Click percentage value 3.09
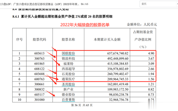178x111 pixels. [x=151, y=64]
